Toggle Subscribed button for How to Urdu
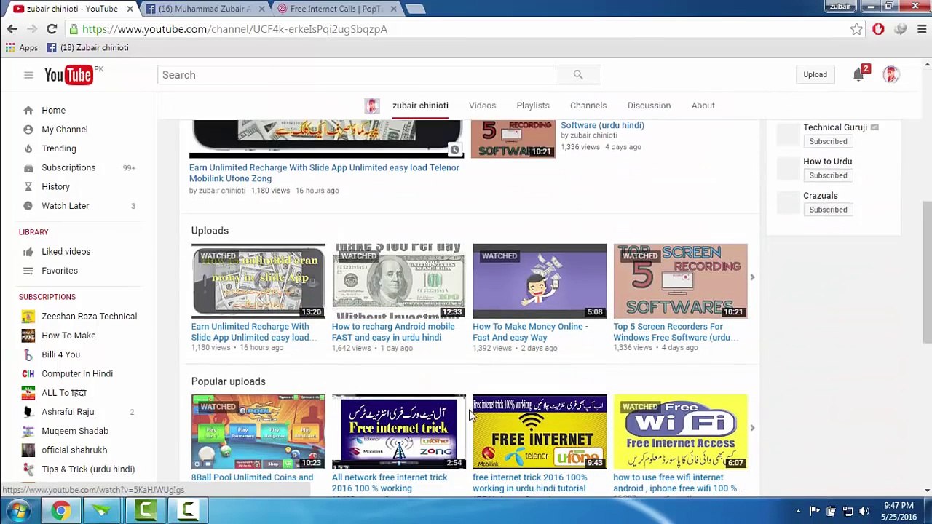Screen dimensions: 932x524 [x=828, y=175]
